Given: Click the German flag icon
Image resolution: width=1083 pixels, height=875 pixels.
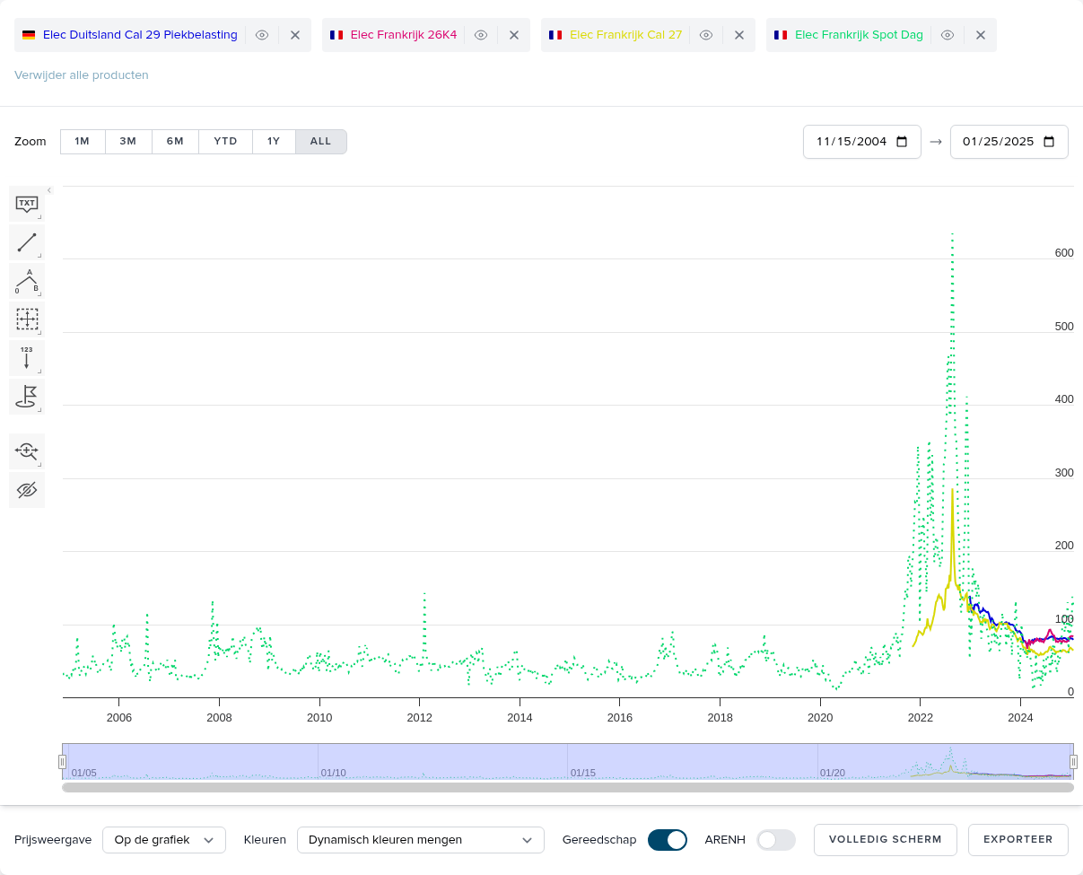Looking at the screenshot, I should tap(29, 35).
